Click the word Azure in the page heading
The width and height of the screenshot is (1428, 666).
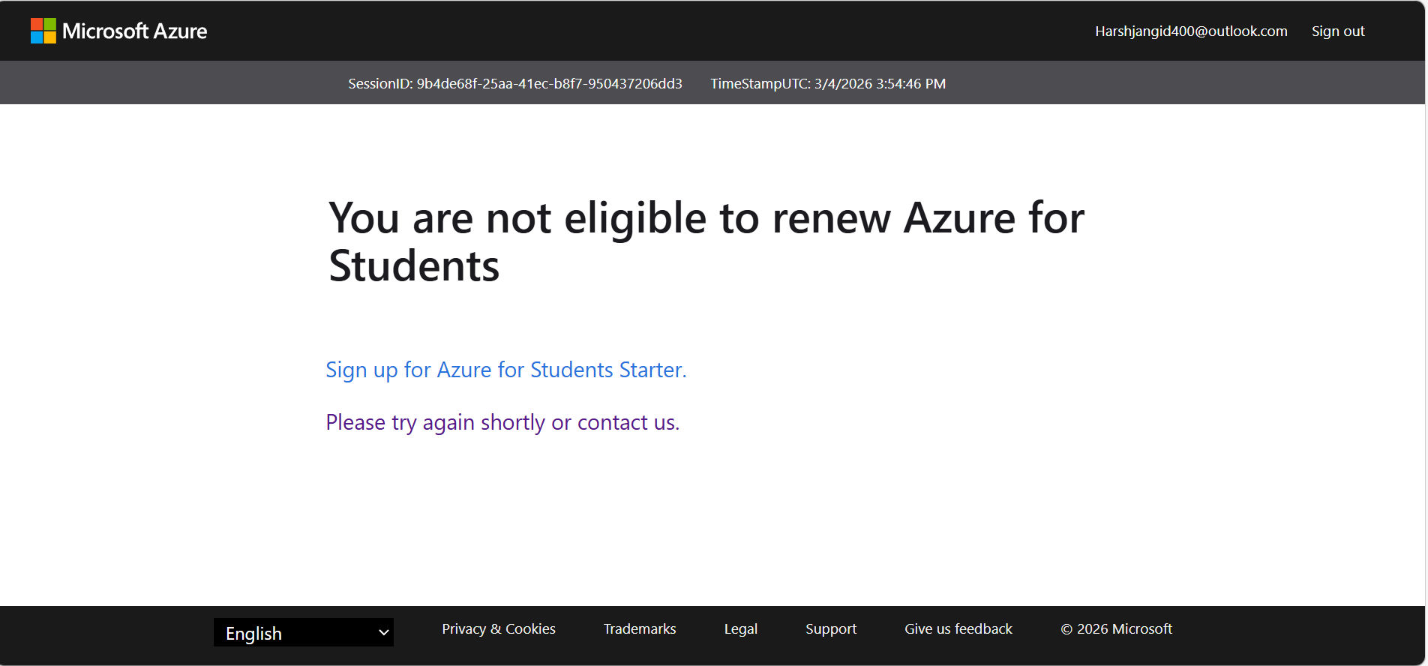pyautogui.click(x=959, y=218)
